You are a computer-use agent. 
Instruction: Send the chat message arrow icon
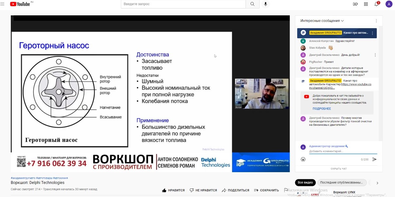[374, 159]
